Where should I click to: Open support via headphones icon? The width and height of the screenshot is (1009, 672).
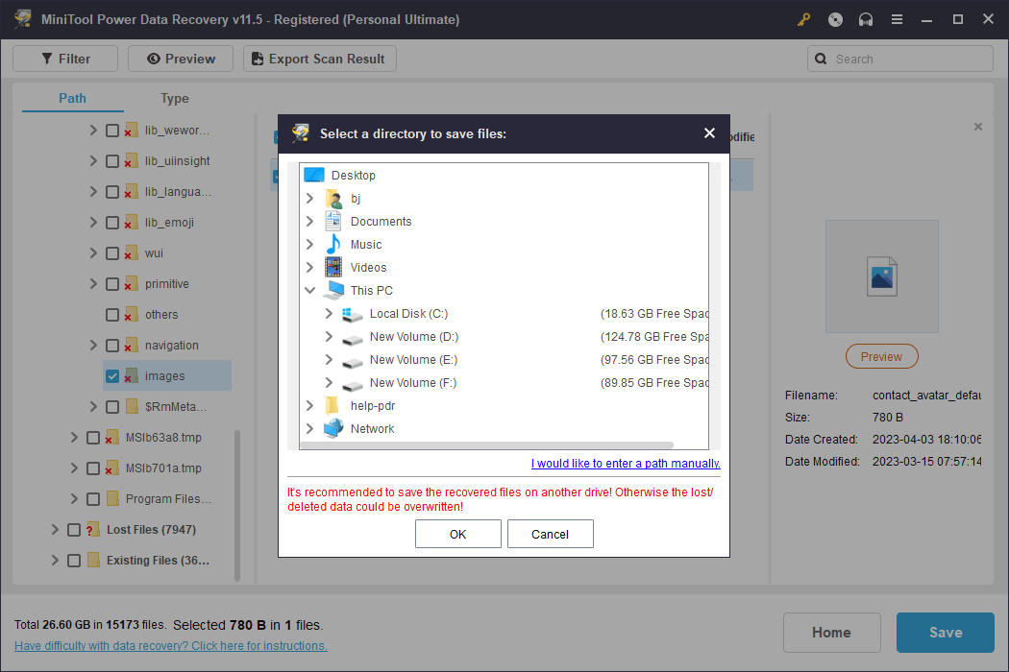pos(866,19)
